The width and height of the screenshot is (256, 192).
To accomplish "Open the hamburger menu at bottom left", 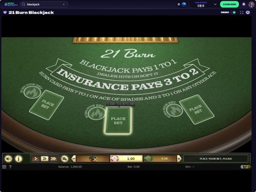I will 4,167.
